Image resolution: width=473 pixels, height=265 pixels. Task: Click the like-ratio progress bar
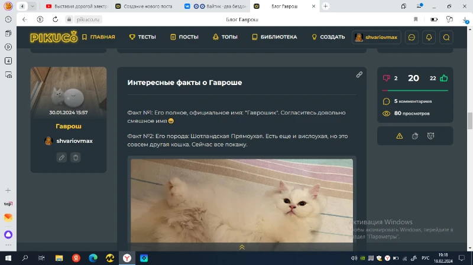coord(415,90)
